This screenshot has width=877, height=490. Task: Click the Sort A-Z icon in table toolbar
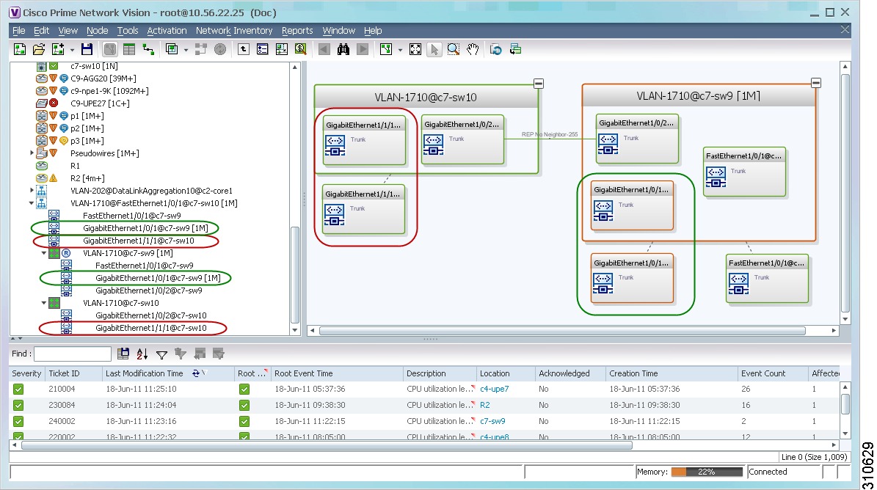[142, 354]
